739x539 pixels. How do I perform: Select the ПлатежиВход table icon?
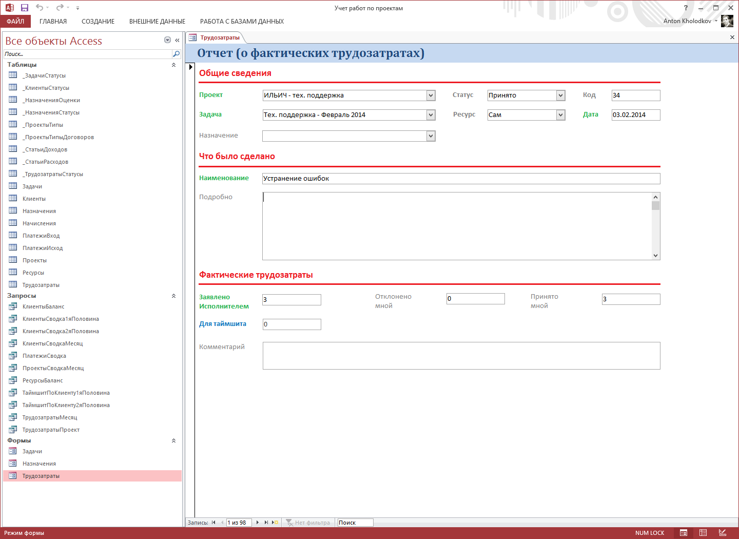[13, 235]
